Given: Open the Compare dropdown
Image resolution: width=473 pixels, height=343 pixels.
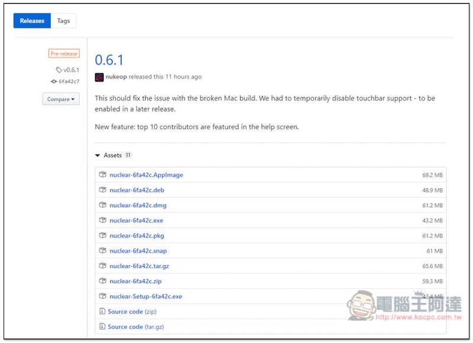Looking at the screenshot, I should (x=61, y=99).
